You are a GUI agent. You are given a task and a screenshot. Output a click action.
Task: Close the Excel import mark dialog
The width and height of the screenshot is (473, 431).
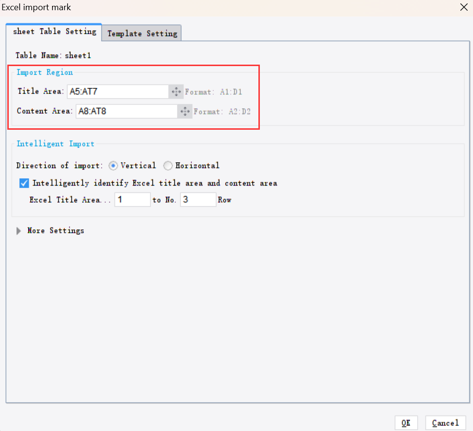(x=463, y=7)
